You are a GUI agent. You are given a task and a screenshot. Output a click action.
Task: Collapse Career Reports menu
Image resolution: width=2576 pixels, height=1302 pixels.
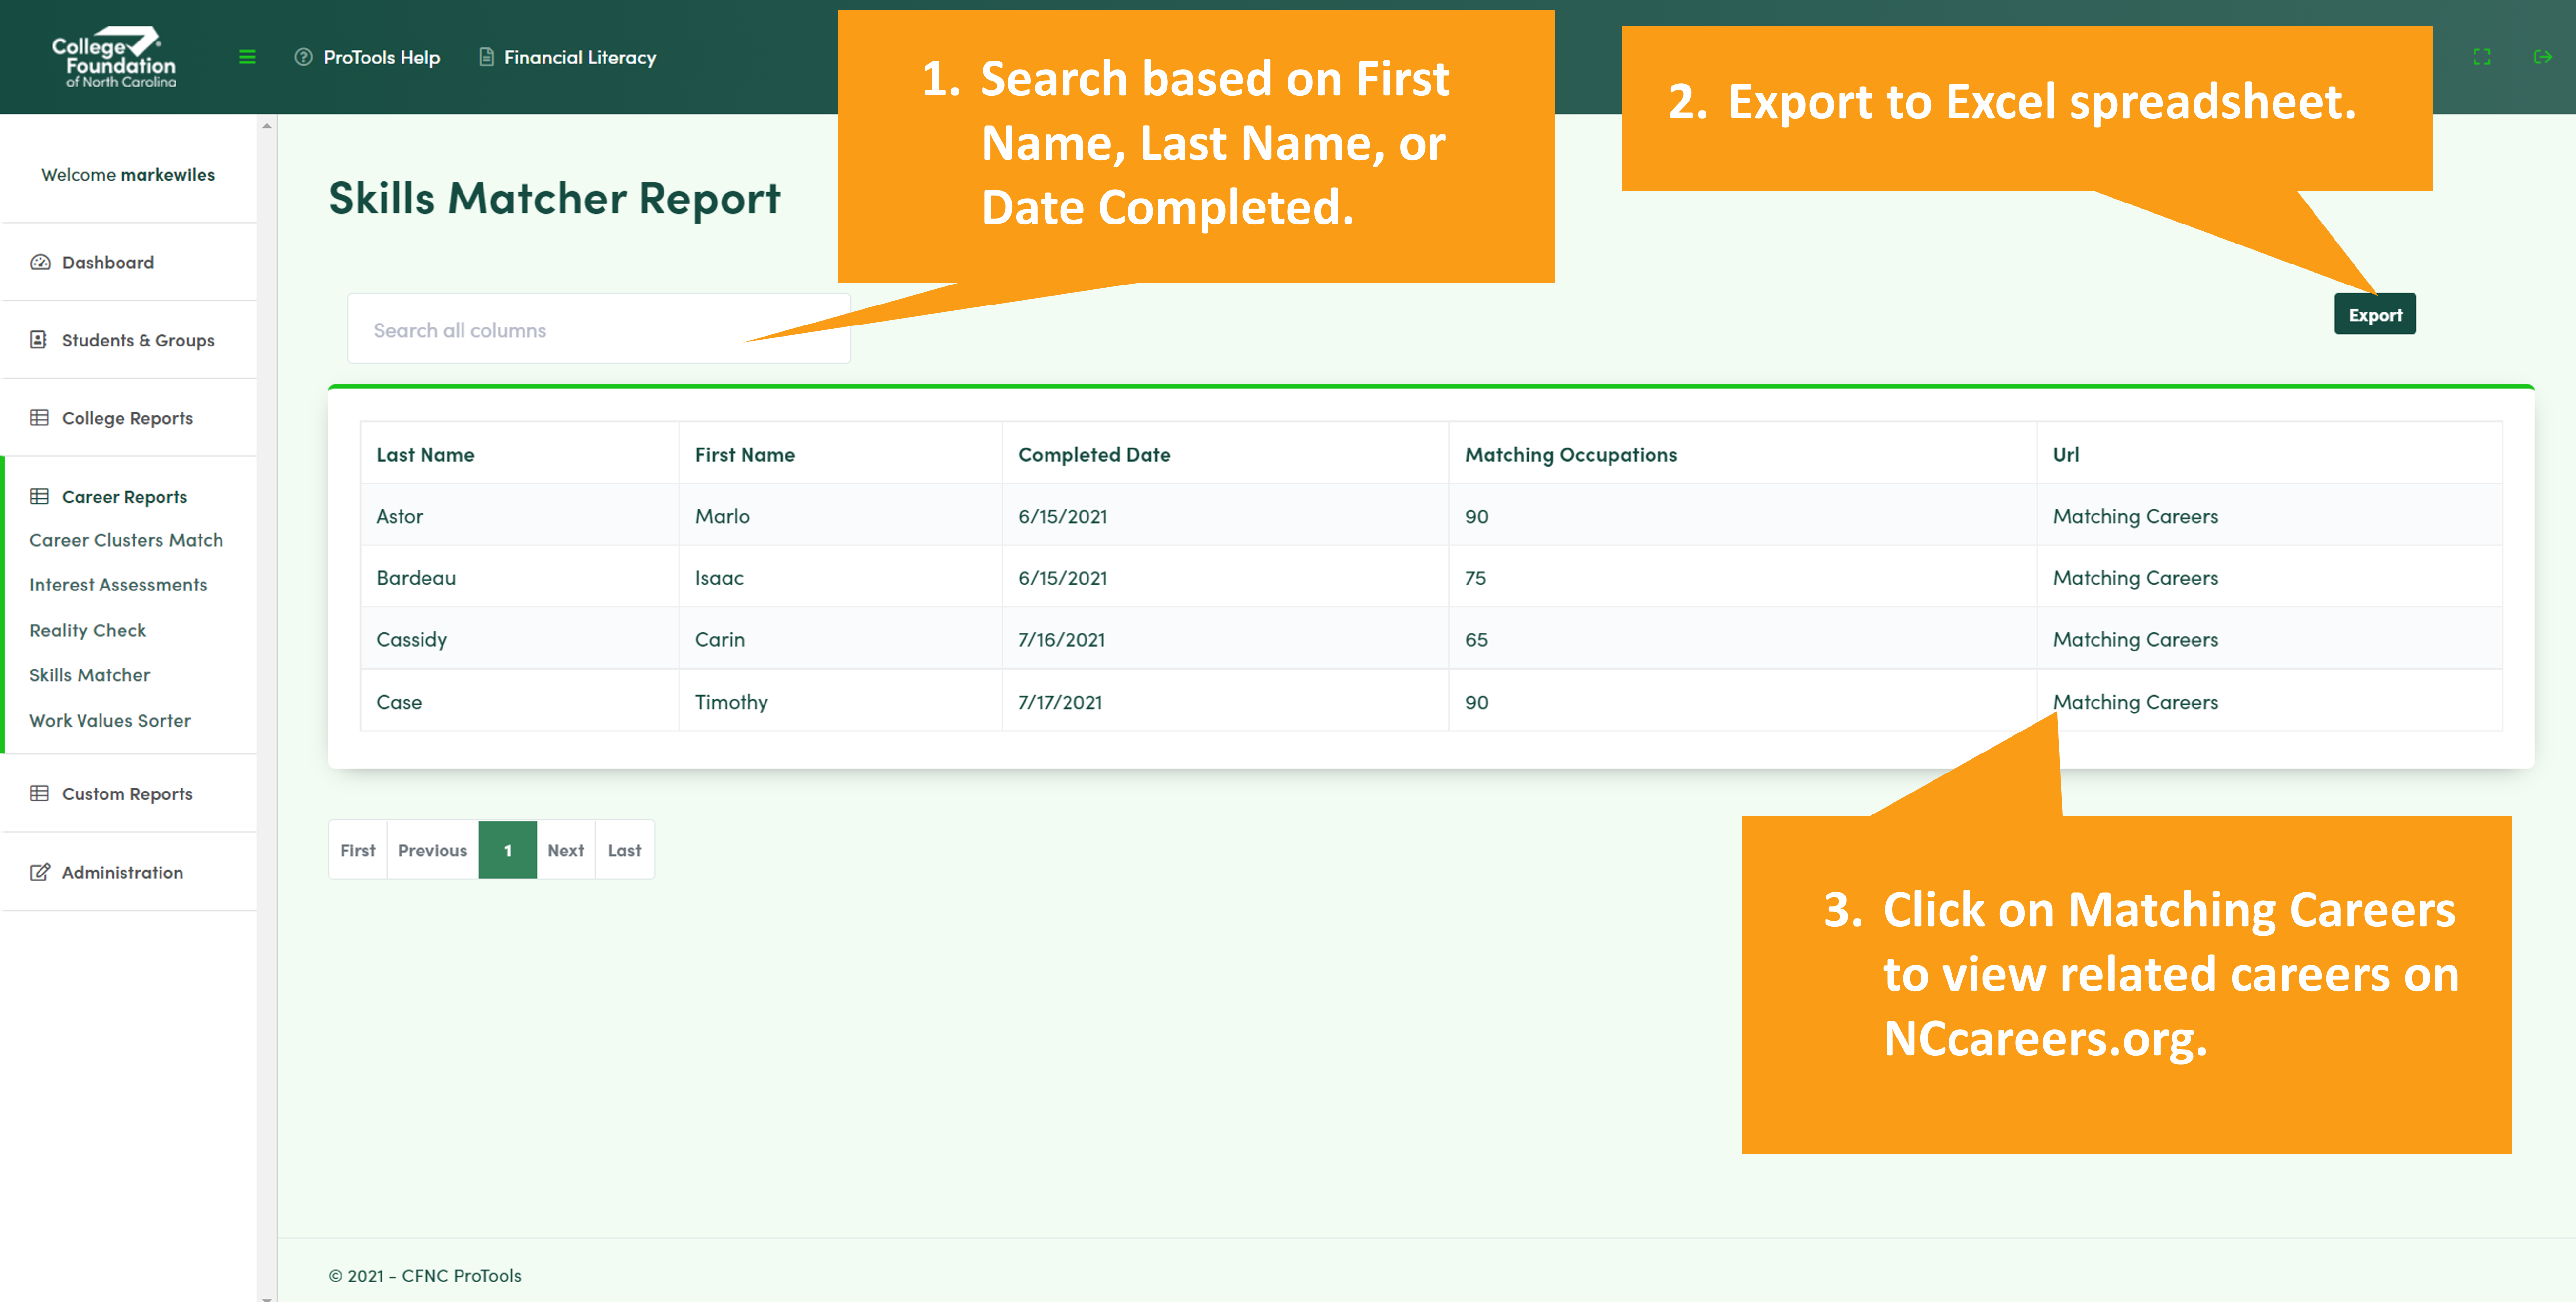124,497
